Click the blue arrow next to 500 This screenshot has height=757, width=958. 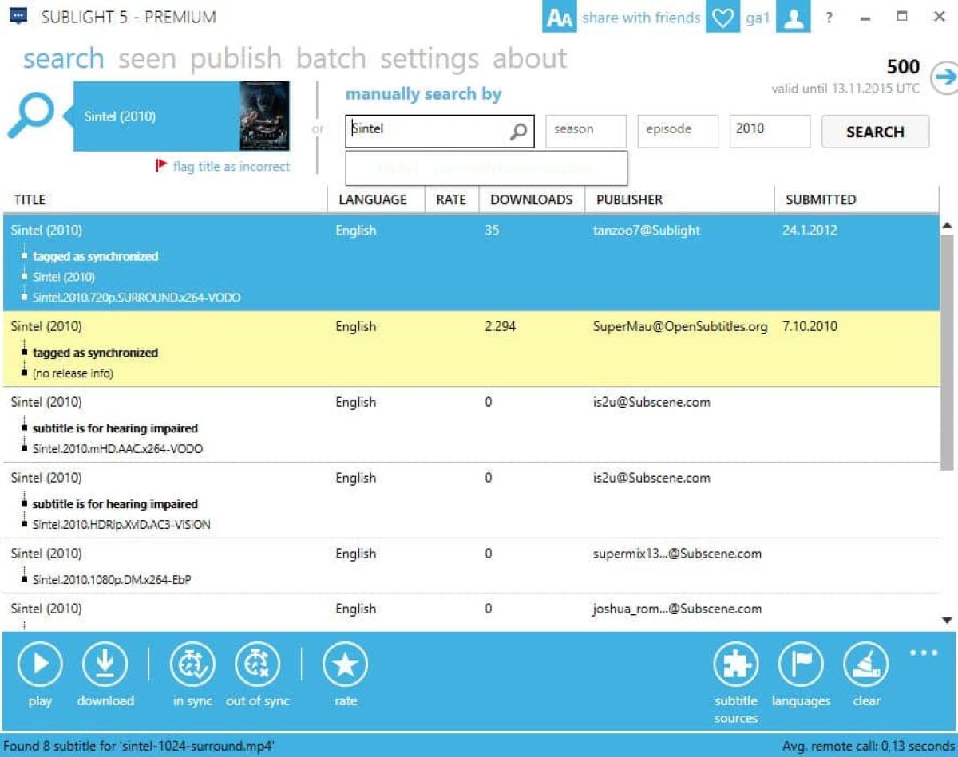[946, 76]
